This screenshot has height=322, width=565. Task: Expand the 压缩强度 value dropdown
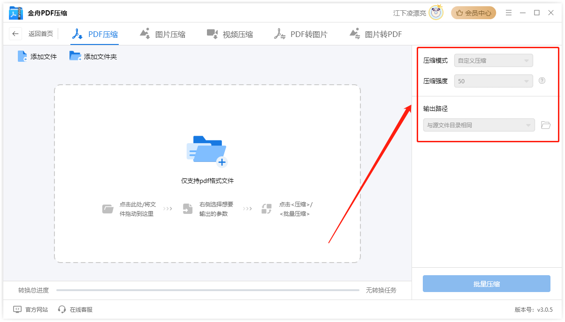493,80
